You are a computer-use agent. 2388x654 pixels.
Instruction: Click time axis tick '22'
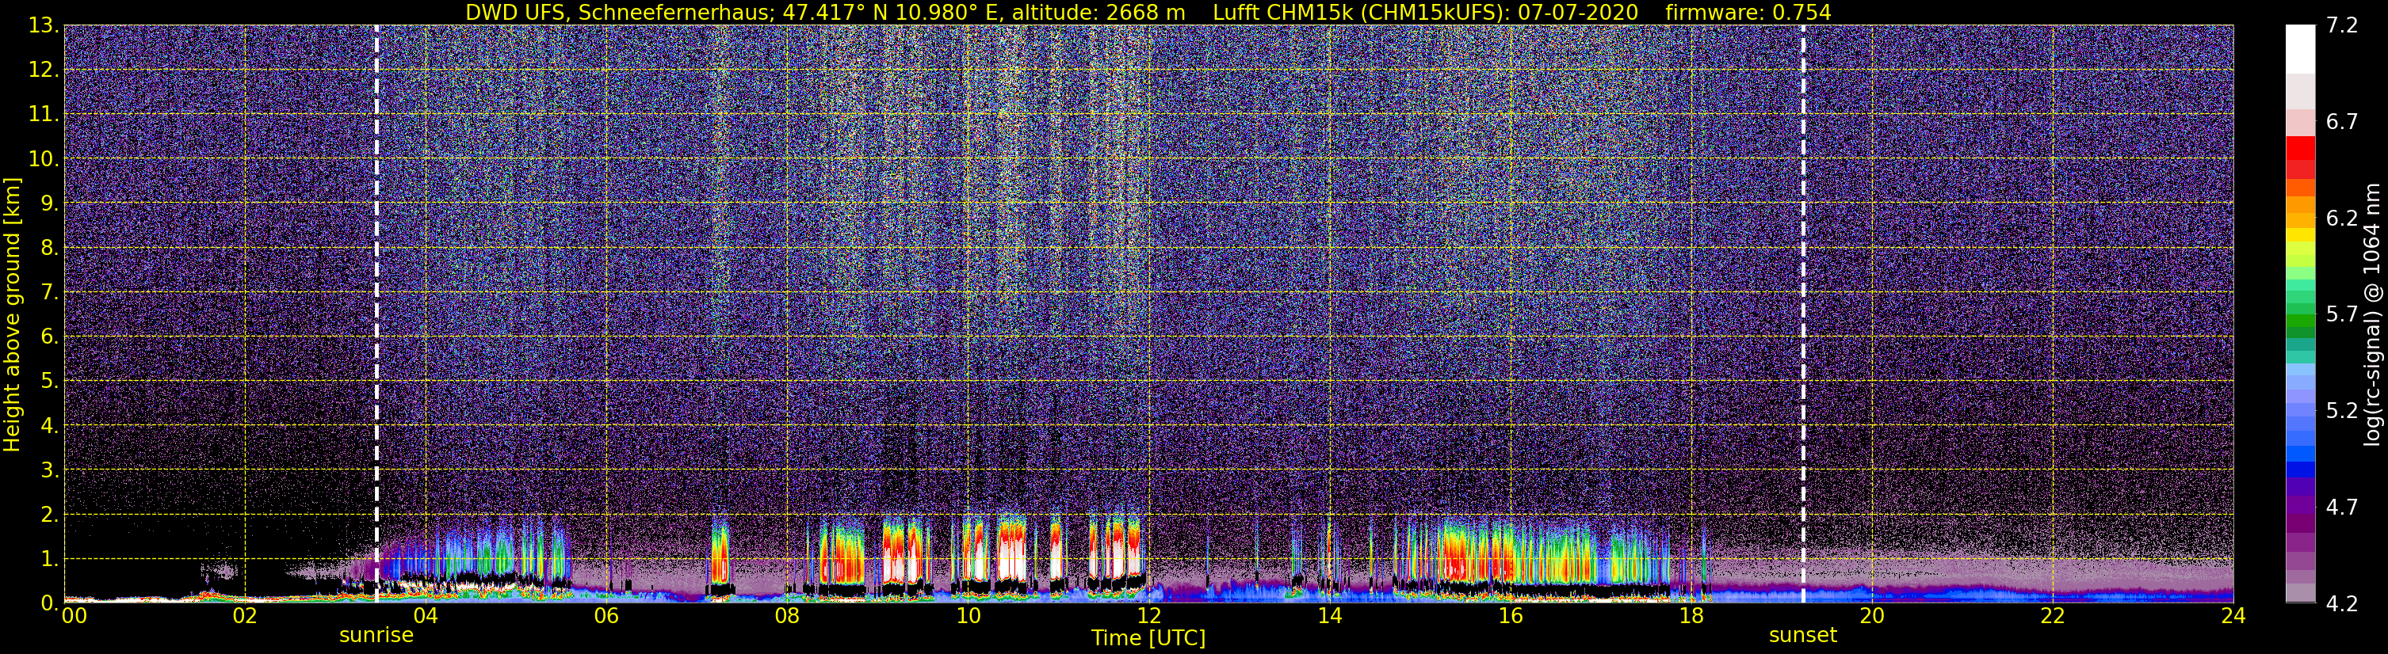[2053, 616]
